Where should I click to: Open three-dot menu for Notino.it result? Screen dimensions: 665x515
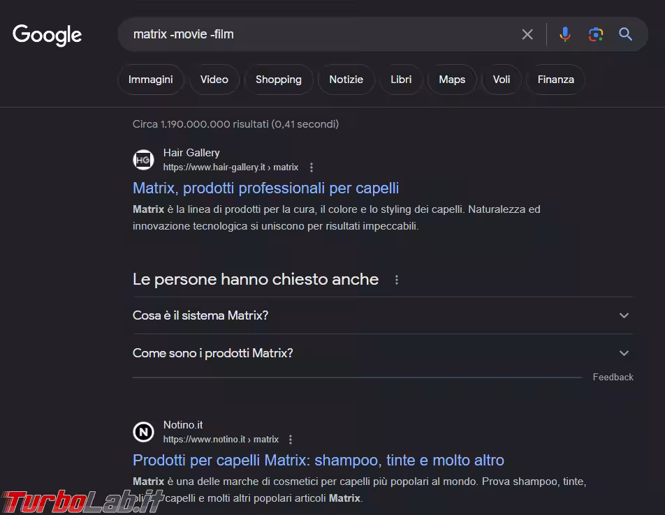click(291, 440)
